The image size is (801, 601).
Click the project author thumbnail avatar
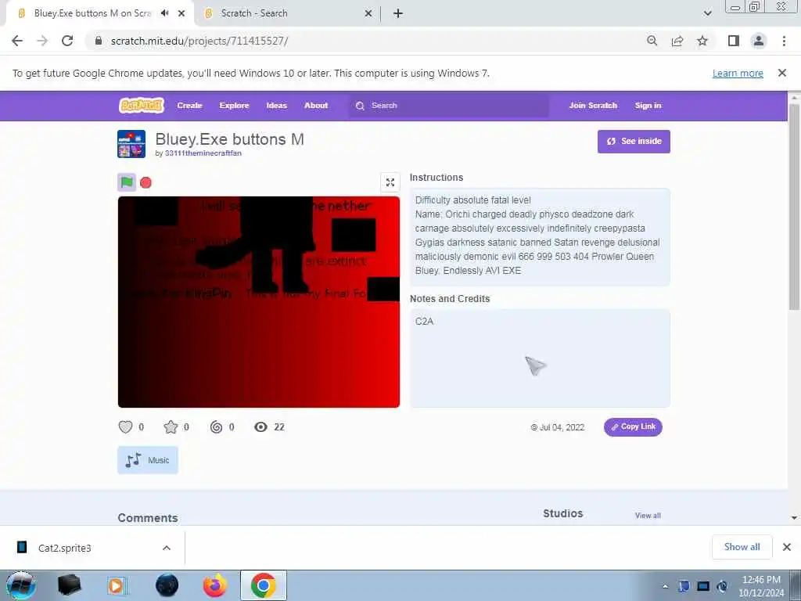[131, 144]
